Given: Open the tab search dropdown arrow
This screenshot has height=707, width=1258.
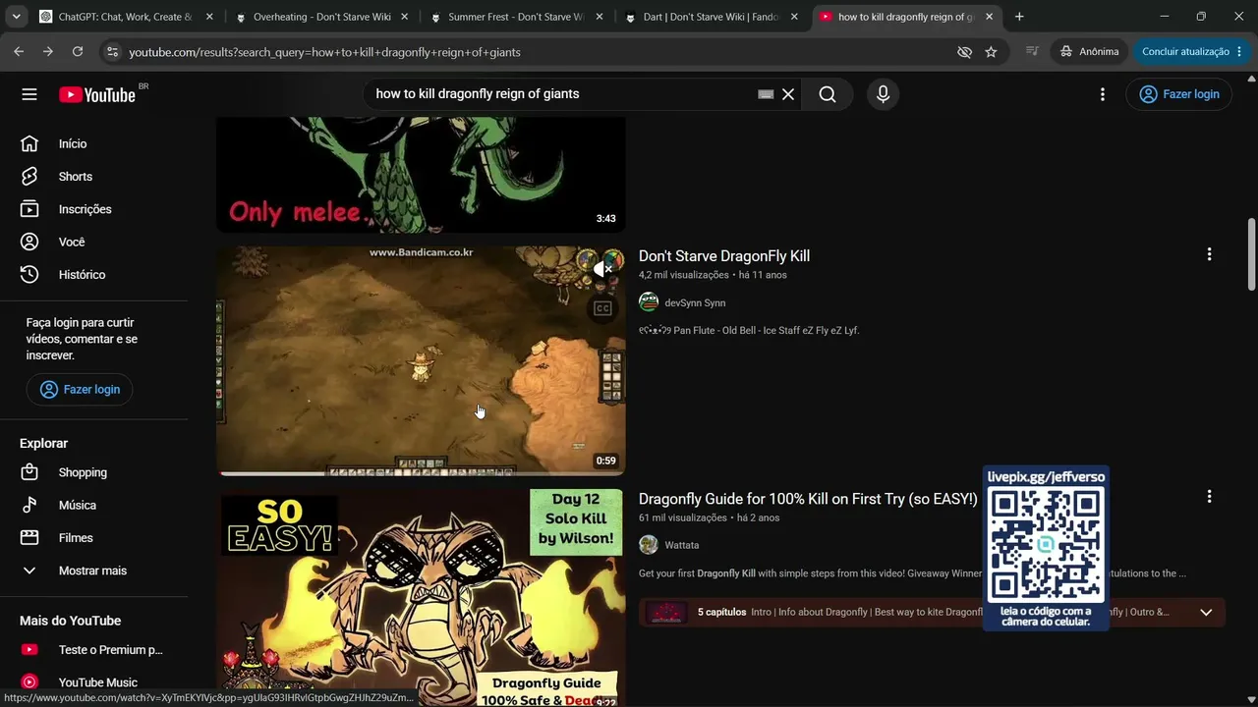Looking at the screenshot, I should click(x=16, y=17).
